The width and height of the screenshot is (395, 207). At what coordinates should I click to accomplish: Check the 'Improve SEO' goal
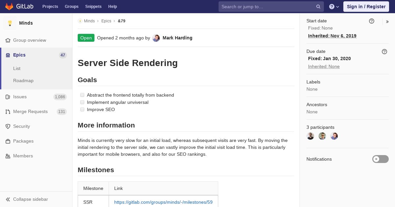[82, 109]
